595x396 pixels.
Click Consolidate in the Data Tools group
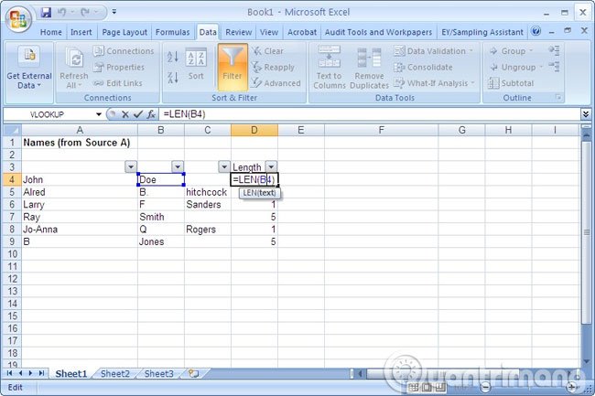click(x=424, y=68)
